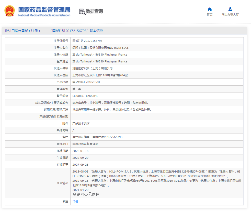Click the 数据查询 magnifier document icon
This screenshot has height=211, width=251.
coord(82,11)
